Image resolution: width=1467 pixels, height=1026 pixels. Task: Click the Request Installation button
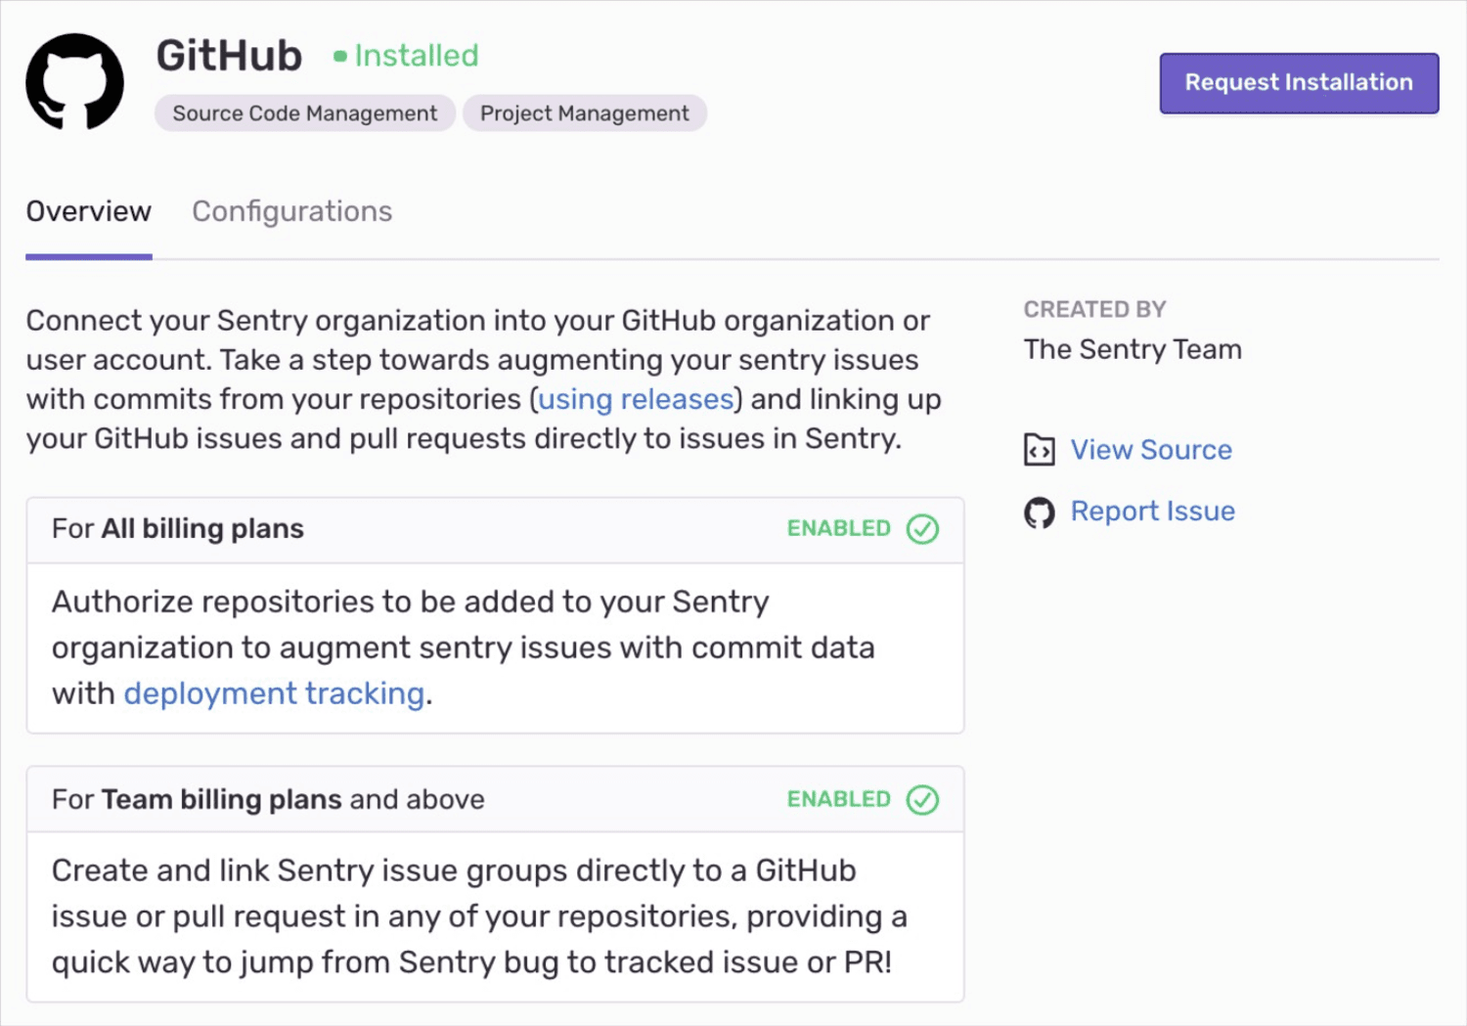pos(1298,83)
